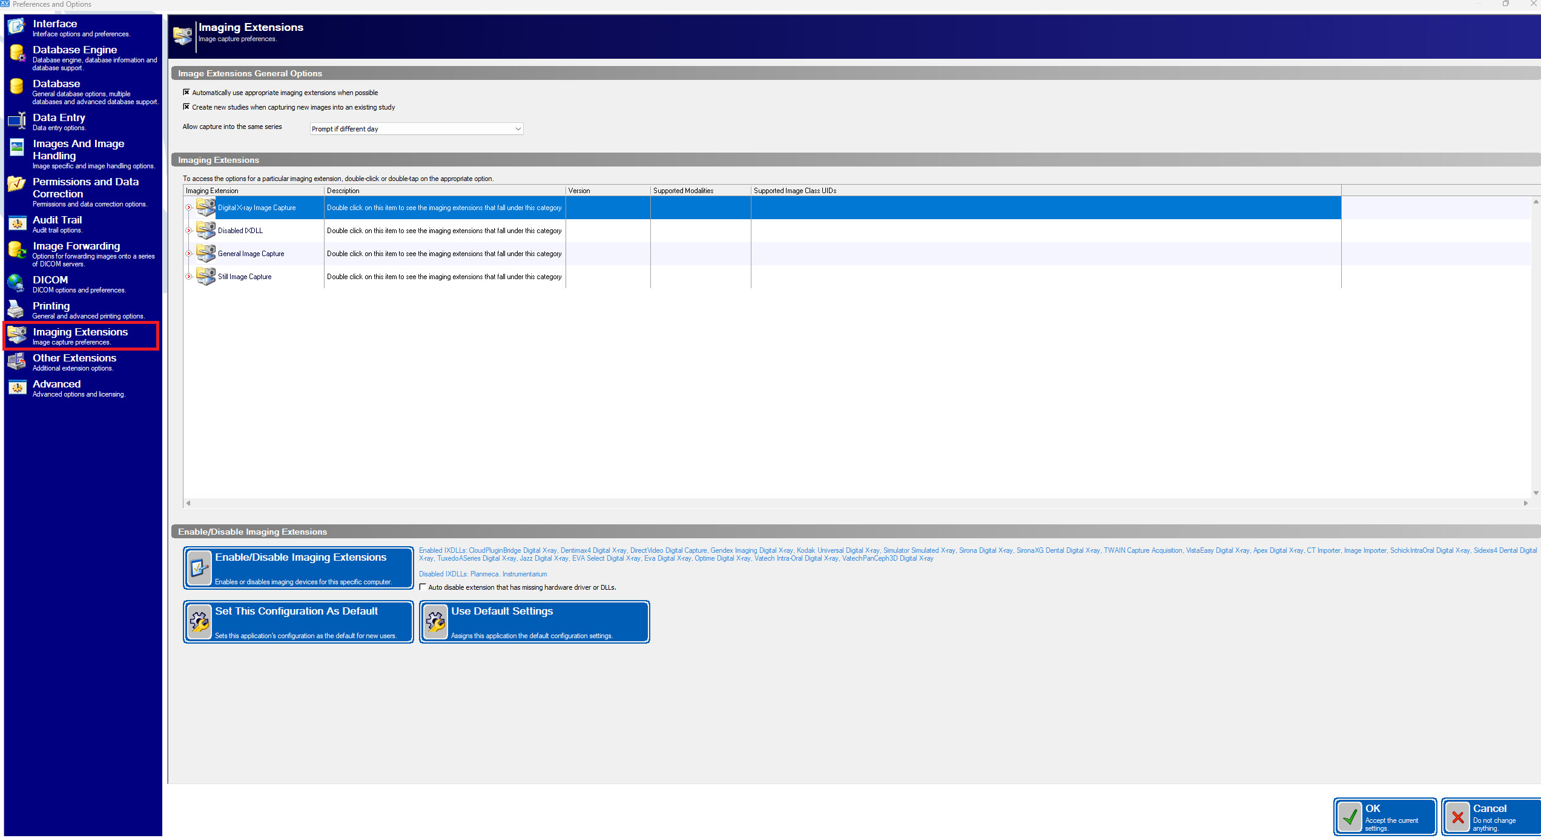The width and height of the screenshot is (1541, 838).
Task: Open the Image Forwarding options
Action: (x=83, y=254)
